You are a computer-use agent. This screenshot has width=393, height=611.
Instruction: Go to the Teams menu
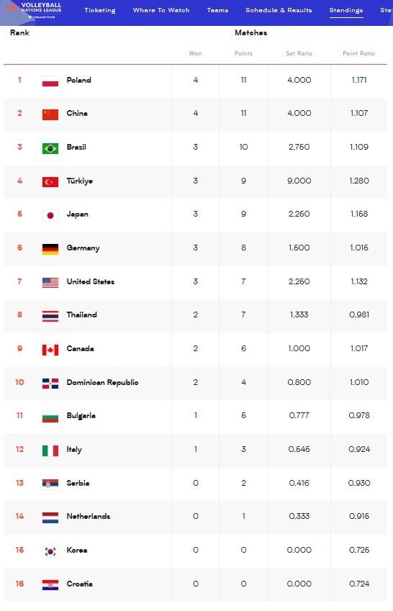[x=217, y=10]
